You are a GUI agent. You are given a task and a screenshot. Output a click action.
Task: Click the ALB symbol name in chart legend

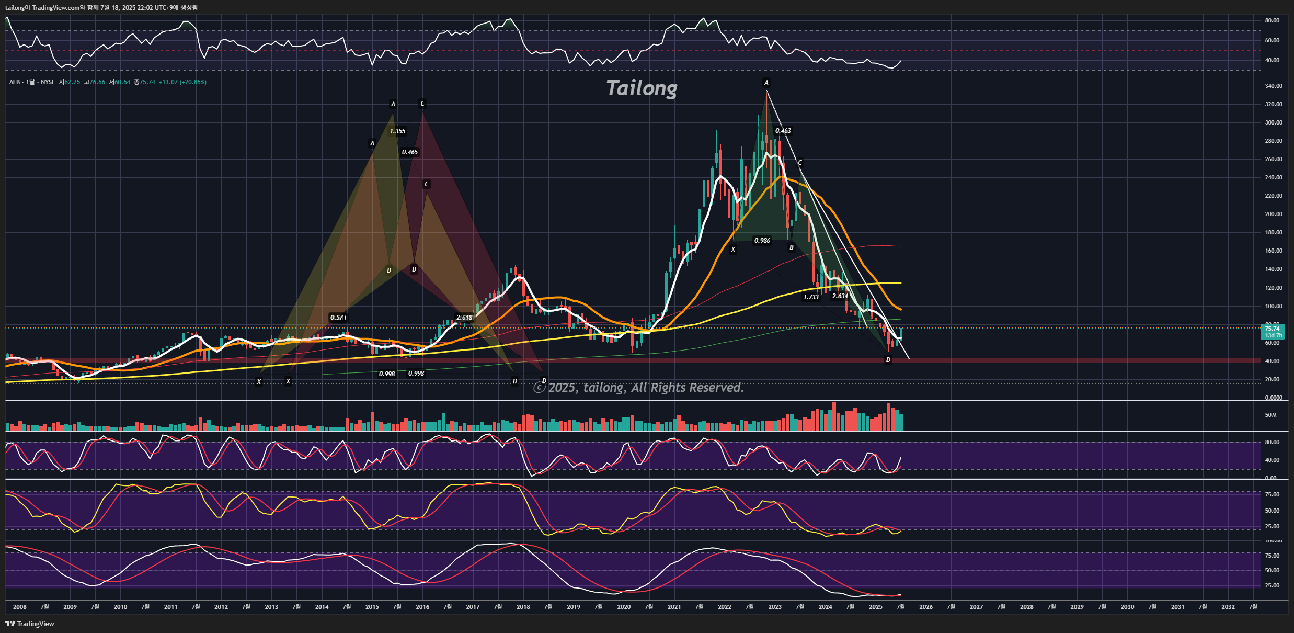14,82
